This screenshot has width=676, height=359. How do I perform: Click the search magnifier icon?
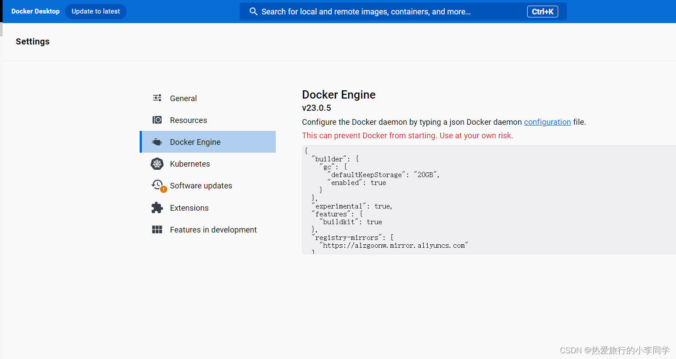pos(253,11)
